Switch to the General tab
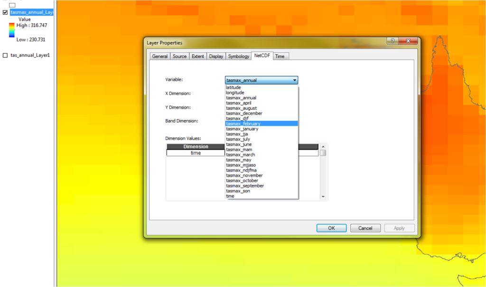The image size is (486, 287). 159,56
